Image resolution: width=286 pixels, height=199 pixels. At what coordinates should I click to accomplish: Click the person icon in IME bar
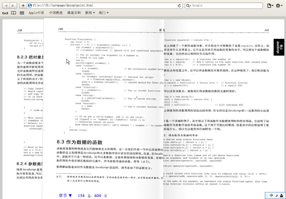pyautogui.click(x=282, y=195)
